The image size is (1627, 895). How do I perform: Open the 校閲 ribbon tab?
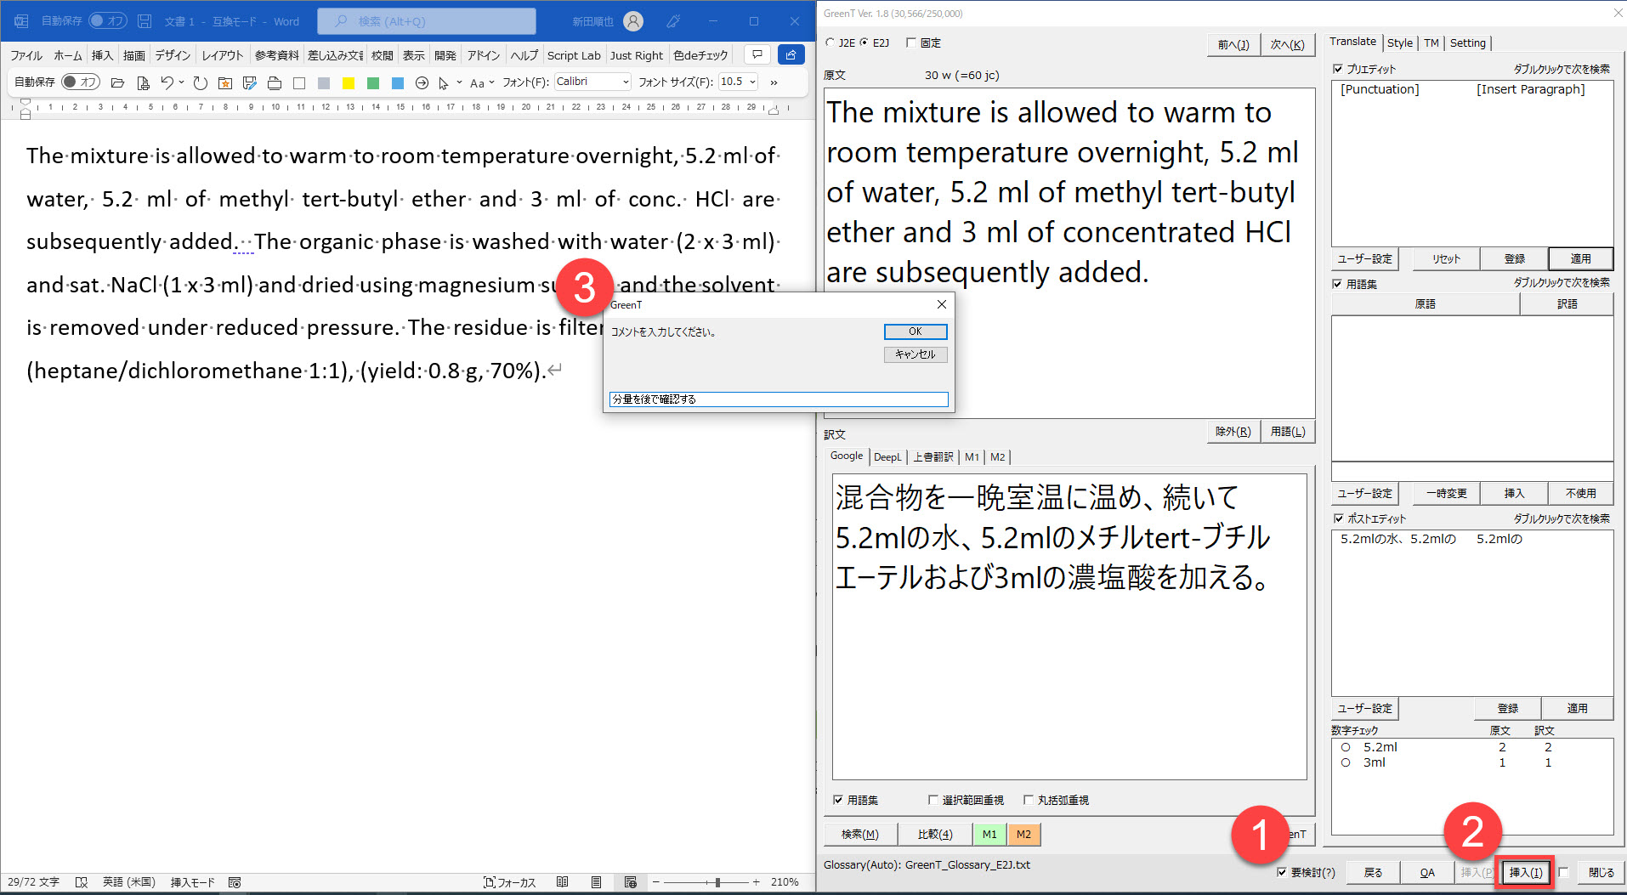382,55
